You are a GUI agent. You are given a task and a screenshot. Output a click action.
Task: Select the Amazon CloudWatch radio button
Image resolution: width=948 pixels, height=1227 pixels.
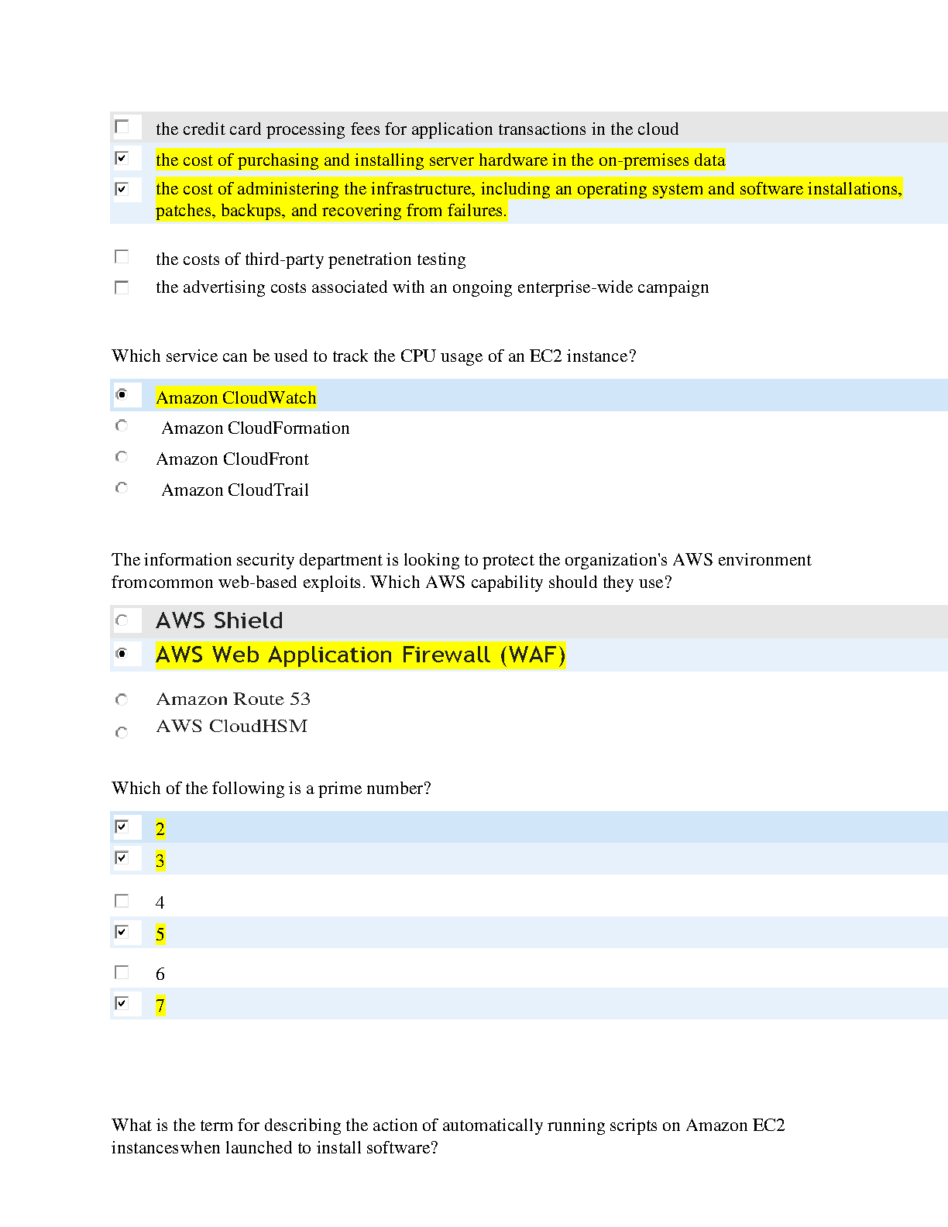122,395
